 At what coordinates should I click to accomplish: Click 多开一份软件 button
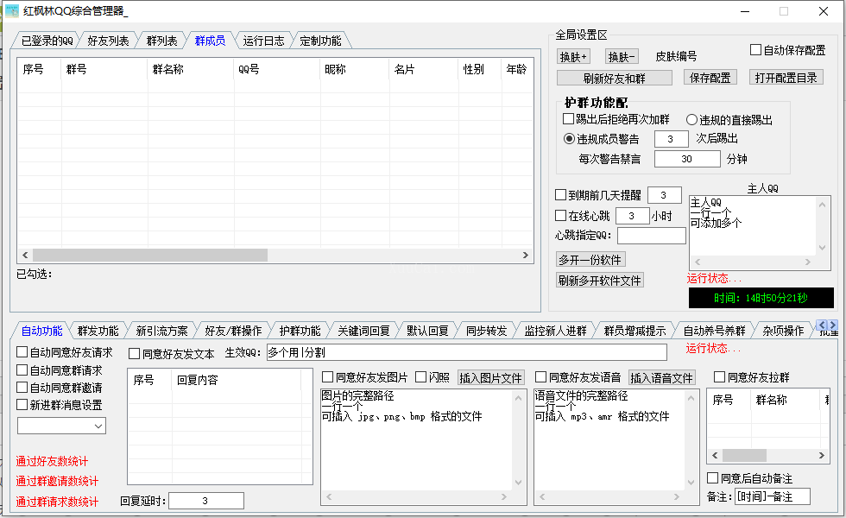tap(590, 259)
